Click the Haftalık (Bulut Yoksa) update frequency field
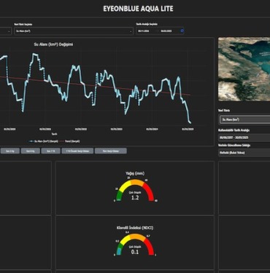Screen dimensions: 270x273 244,152
